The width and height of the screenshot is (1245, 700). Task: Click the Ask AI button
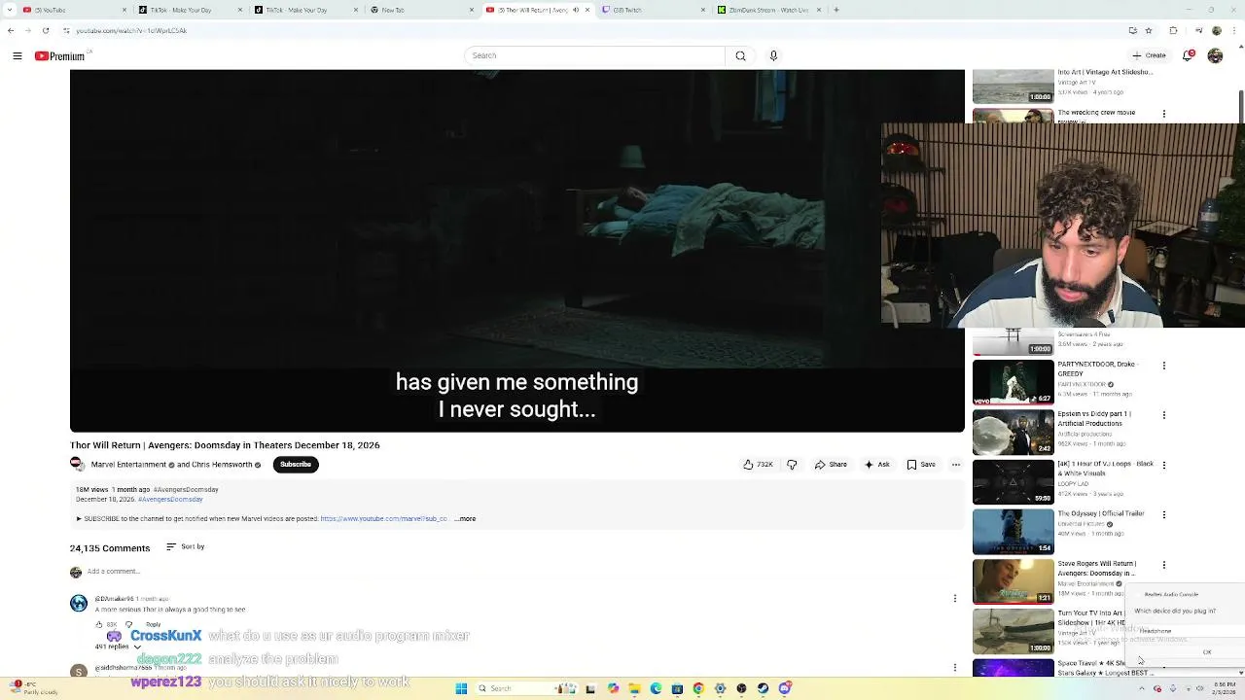tap(877, 465)
